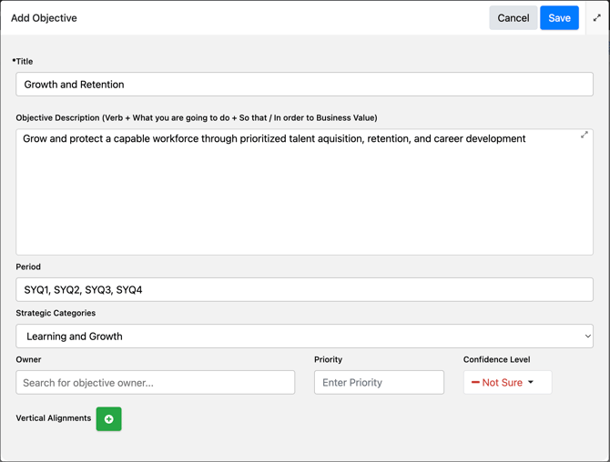
Task: Click the chevron on Learning and Growth select
Action: 587,336
